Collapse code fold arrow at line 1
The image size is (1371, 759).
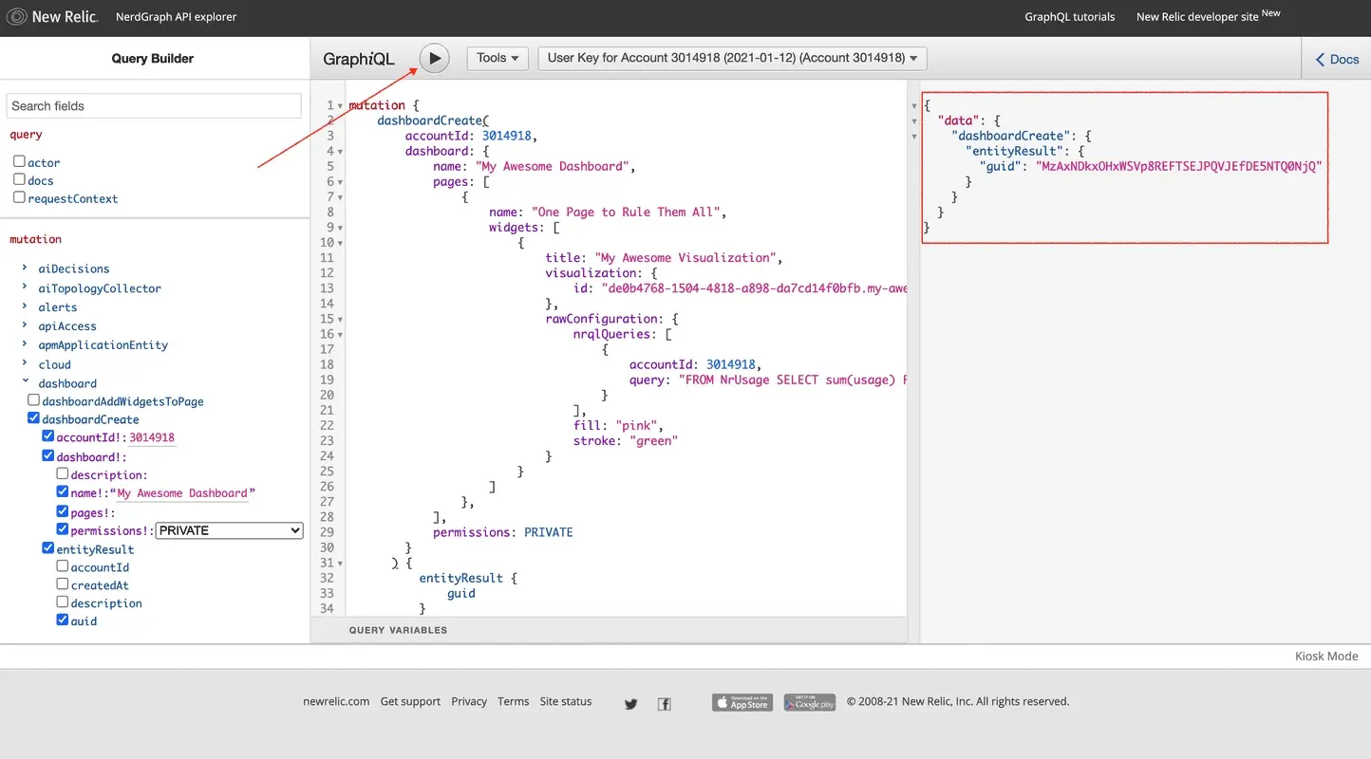pos(341,105)
